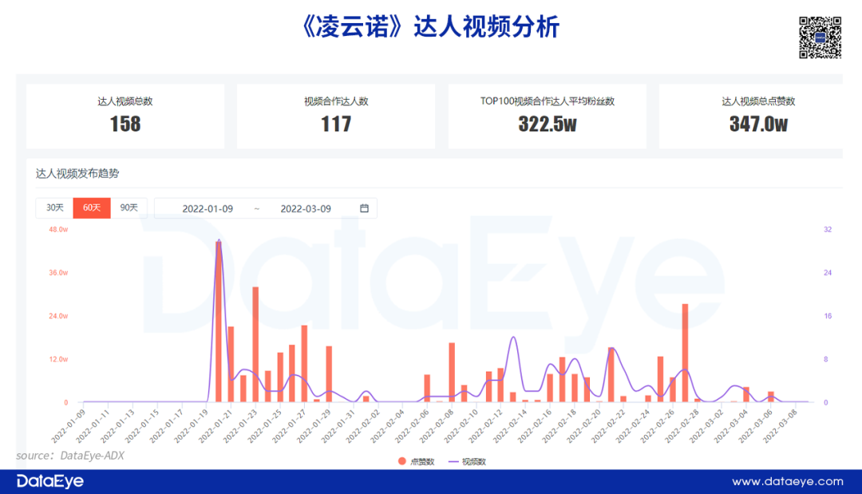Screen dimensions: 862x494
Task: Switch to the 90天 time range
Action: [129, 207]
